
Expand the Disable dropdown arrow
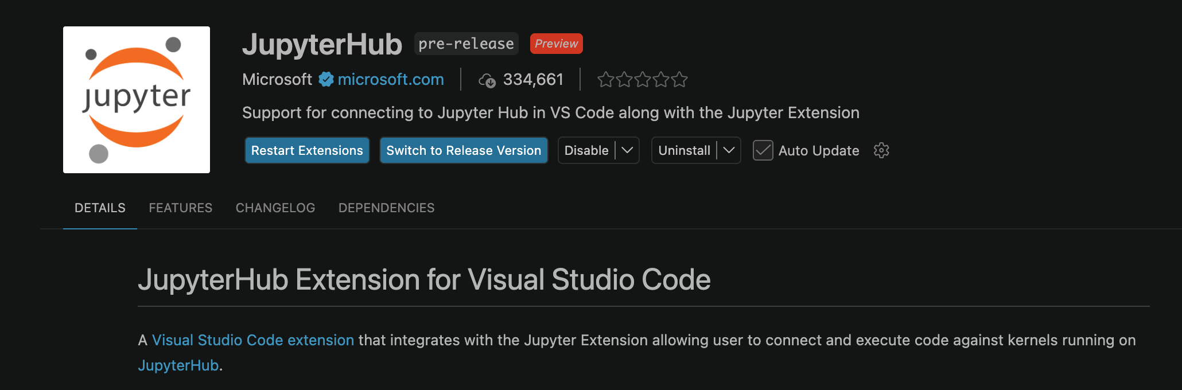point(627,150)
